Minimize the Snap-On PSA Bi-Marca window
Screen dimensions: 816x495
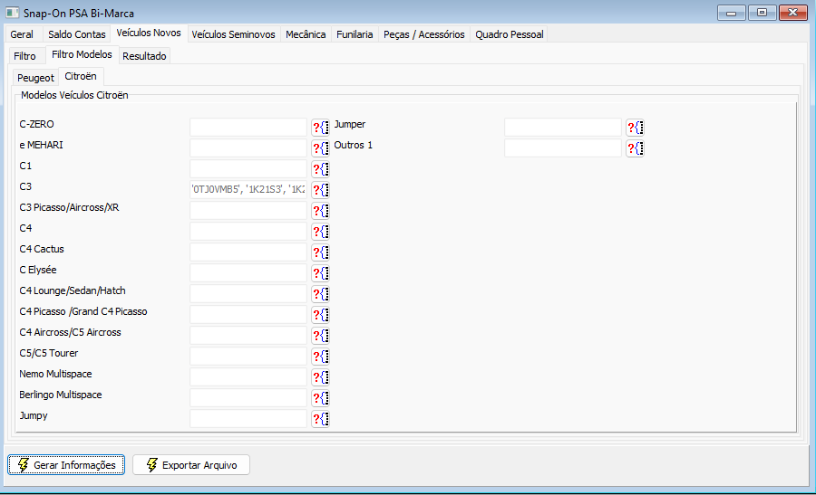click(x=731, y=13)
